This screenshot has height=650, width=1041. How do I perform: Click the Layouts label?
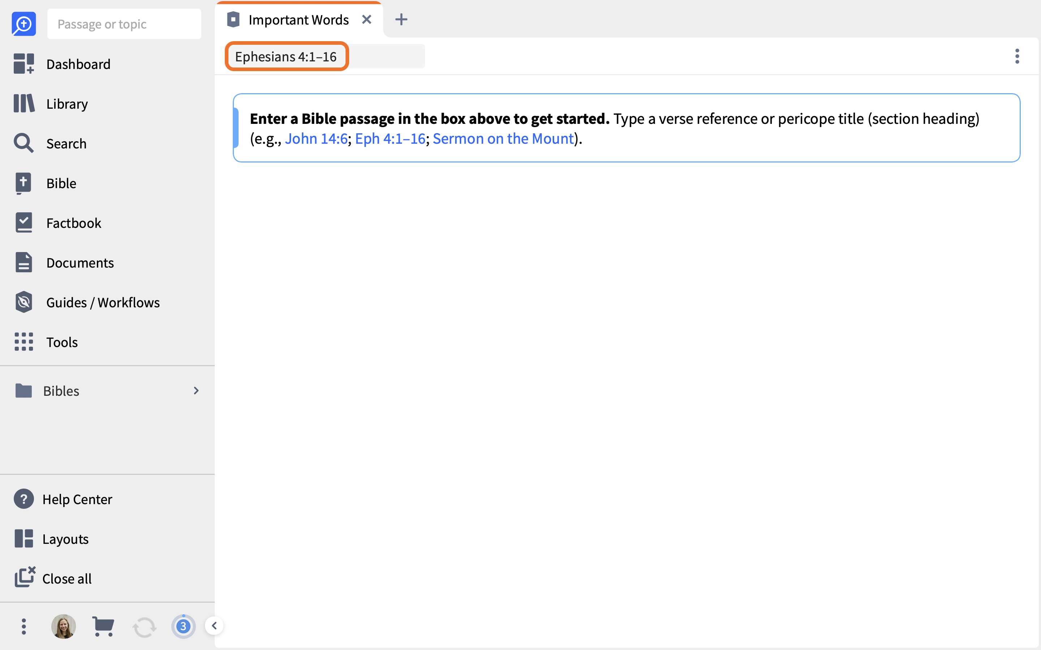65,539
